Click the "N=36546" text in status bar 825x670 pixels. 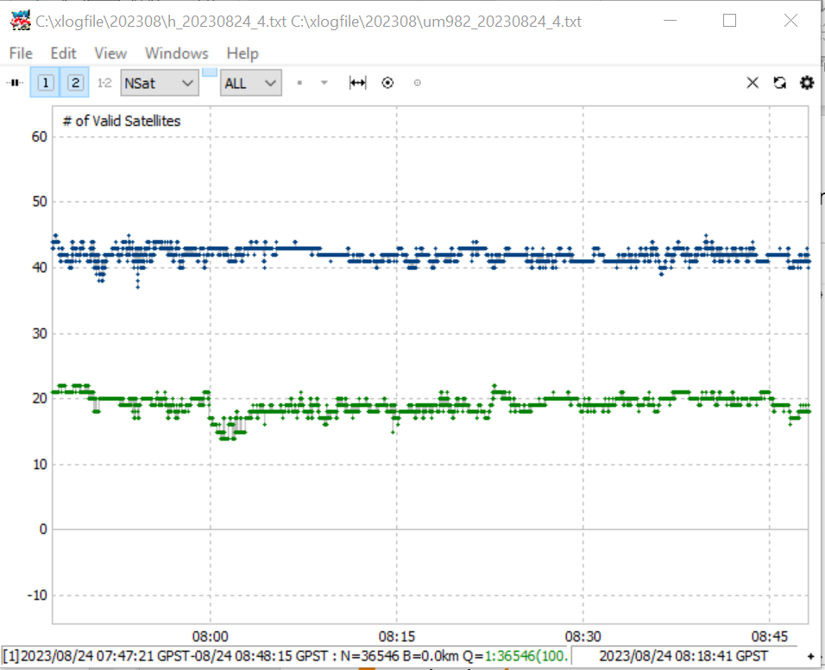pos(370,656)
